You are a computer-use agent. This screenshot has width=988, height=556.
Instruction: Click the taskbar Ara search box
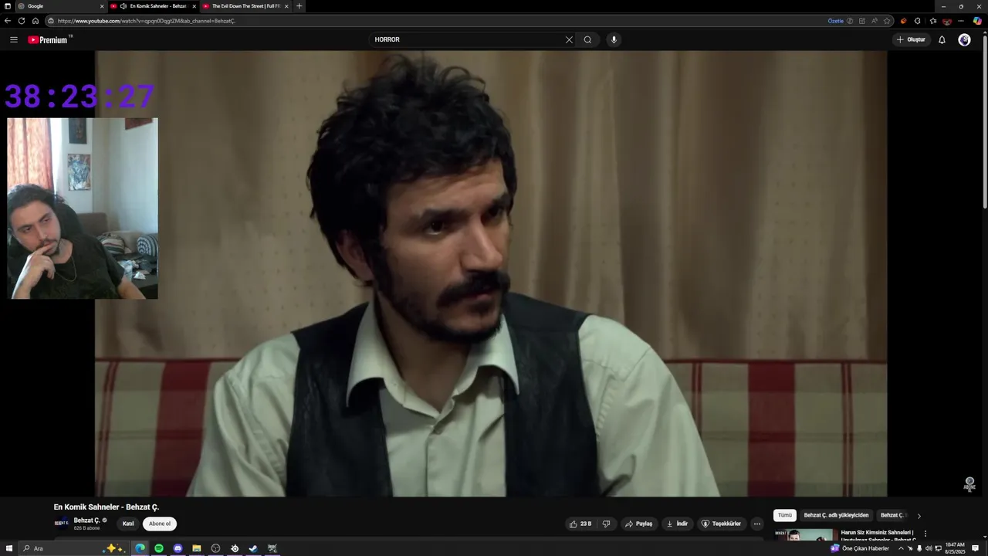[73, 548]
